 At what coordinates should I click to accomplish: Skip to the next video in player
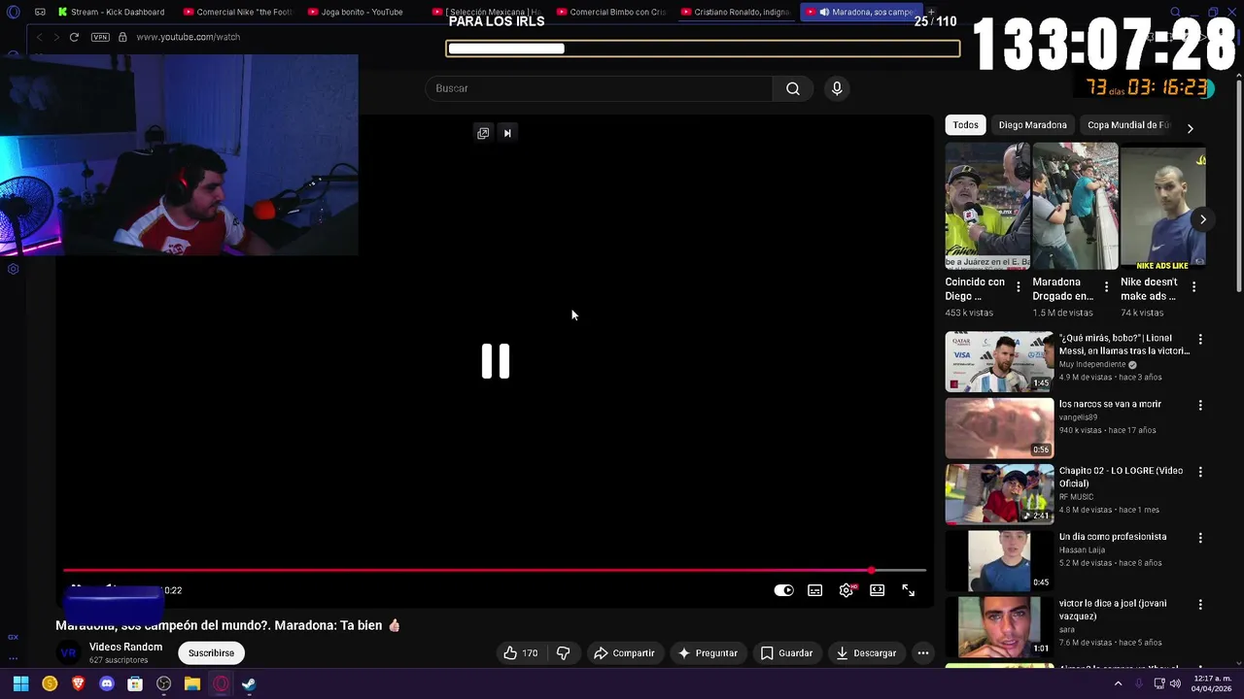[507, 133]
